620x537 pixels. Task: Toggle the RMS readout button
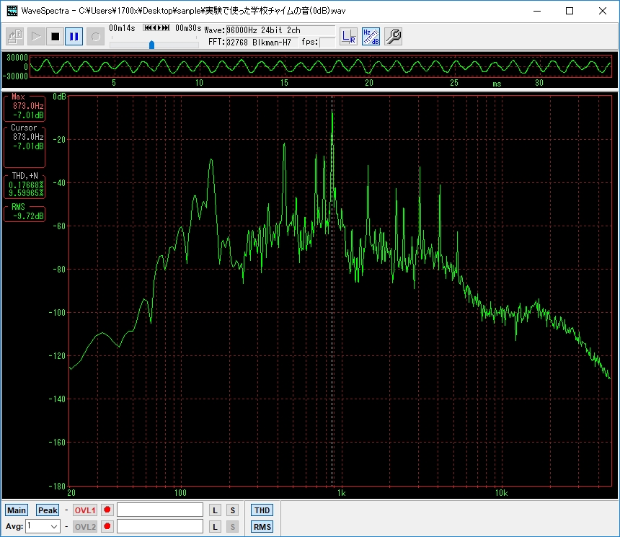click(x=262, y=527)
